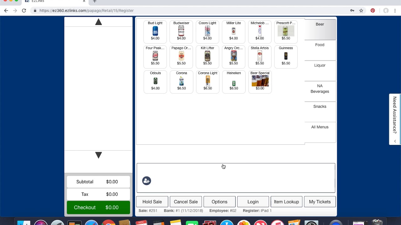Ring up a Miller Lite

coord(234,32)
